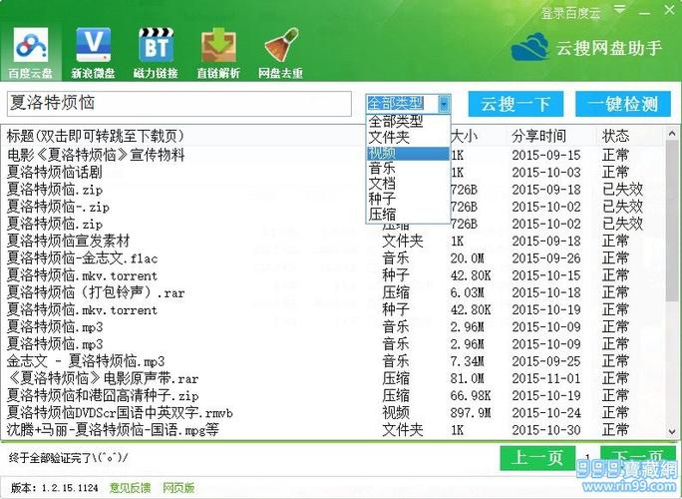Select row 夏洛特烦恼-金志文.flac
Viewport: 682px width, 499px height.
[334, 258]
